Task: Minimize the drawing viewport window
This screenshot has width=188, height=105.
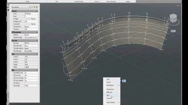Action: click(x=176, y=6)
